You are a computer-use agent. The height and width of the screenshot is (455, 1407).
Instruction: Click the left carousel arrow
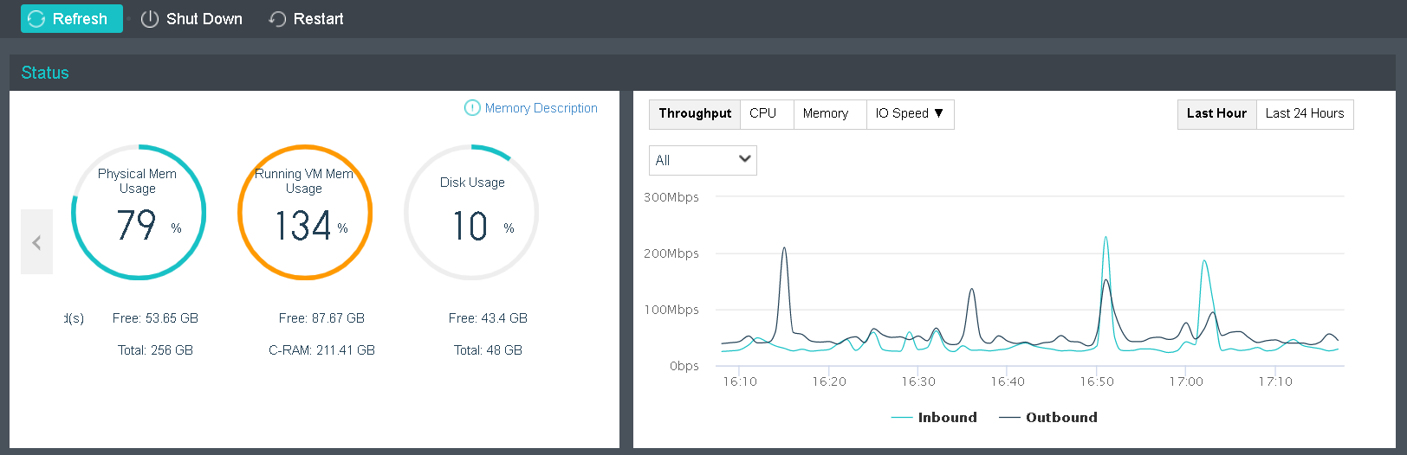click(x=36, y=242)
